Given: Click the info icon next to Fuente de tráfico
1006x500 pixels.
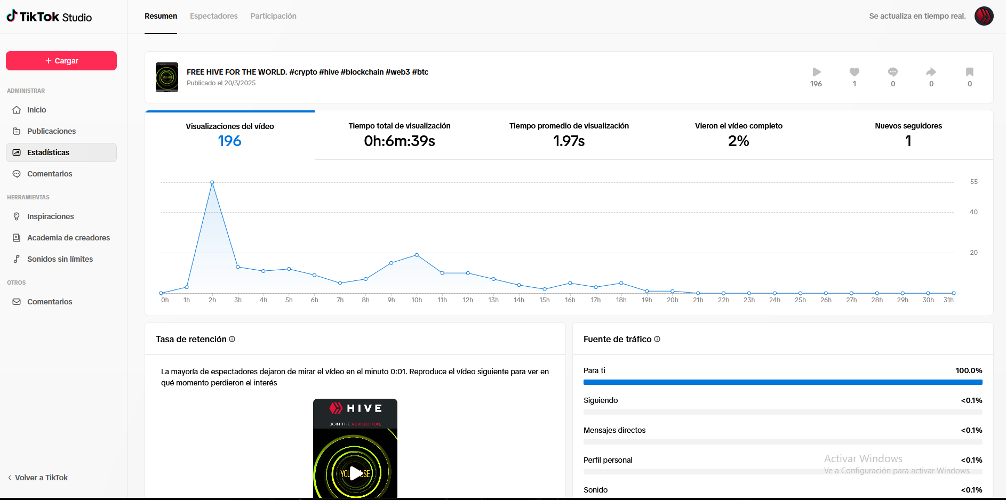Looking at the screenshot, I should pos(657,339).
